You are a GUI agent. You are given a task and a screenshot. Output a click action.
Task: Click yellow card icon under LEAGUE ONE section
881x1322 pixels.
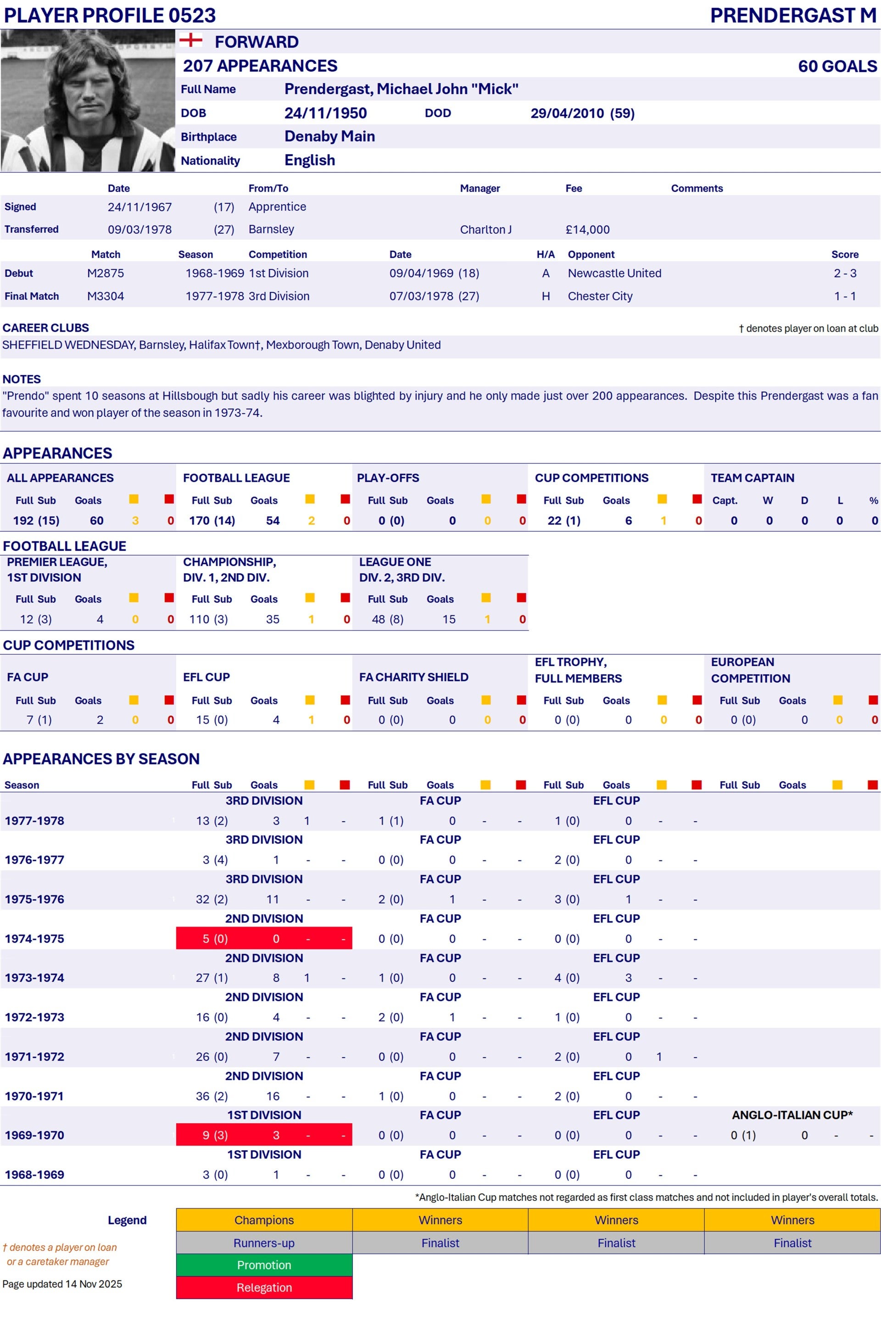tap(486, 598)
